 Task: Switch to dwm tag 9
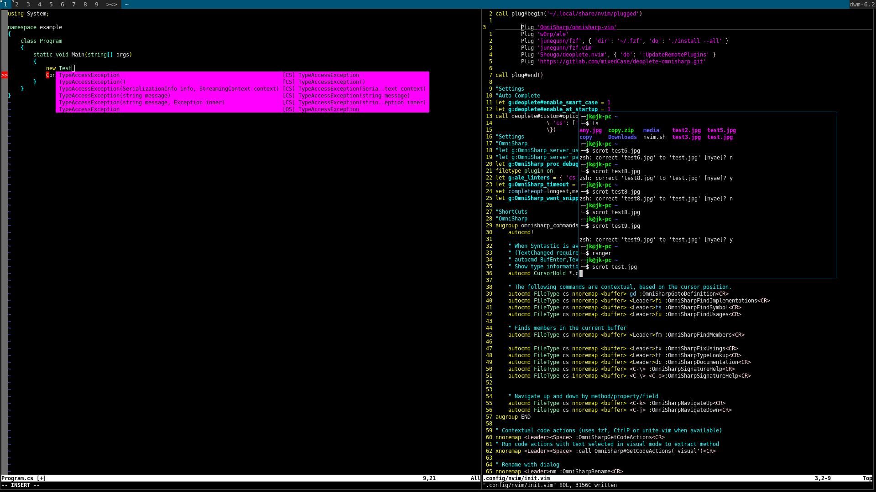(x=97, y=4)
